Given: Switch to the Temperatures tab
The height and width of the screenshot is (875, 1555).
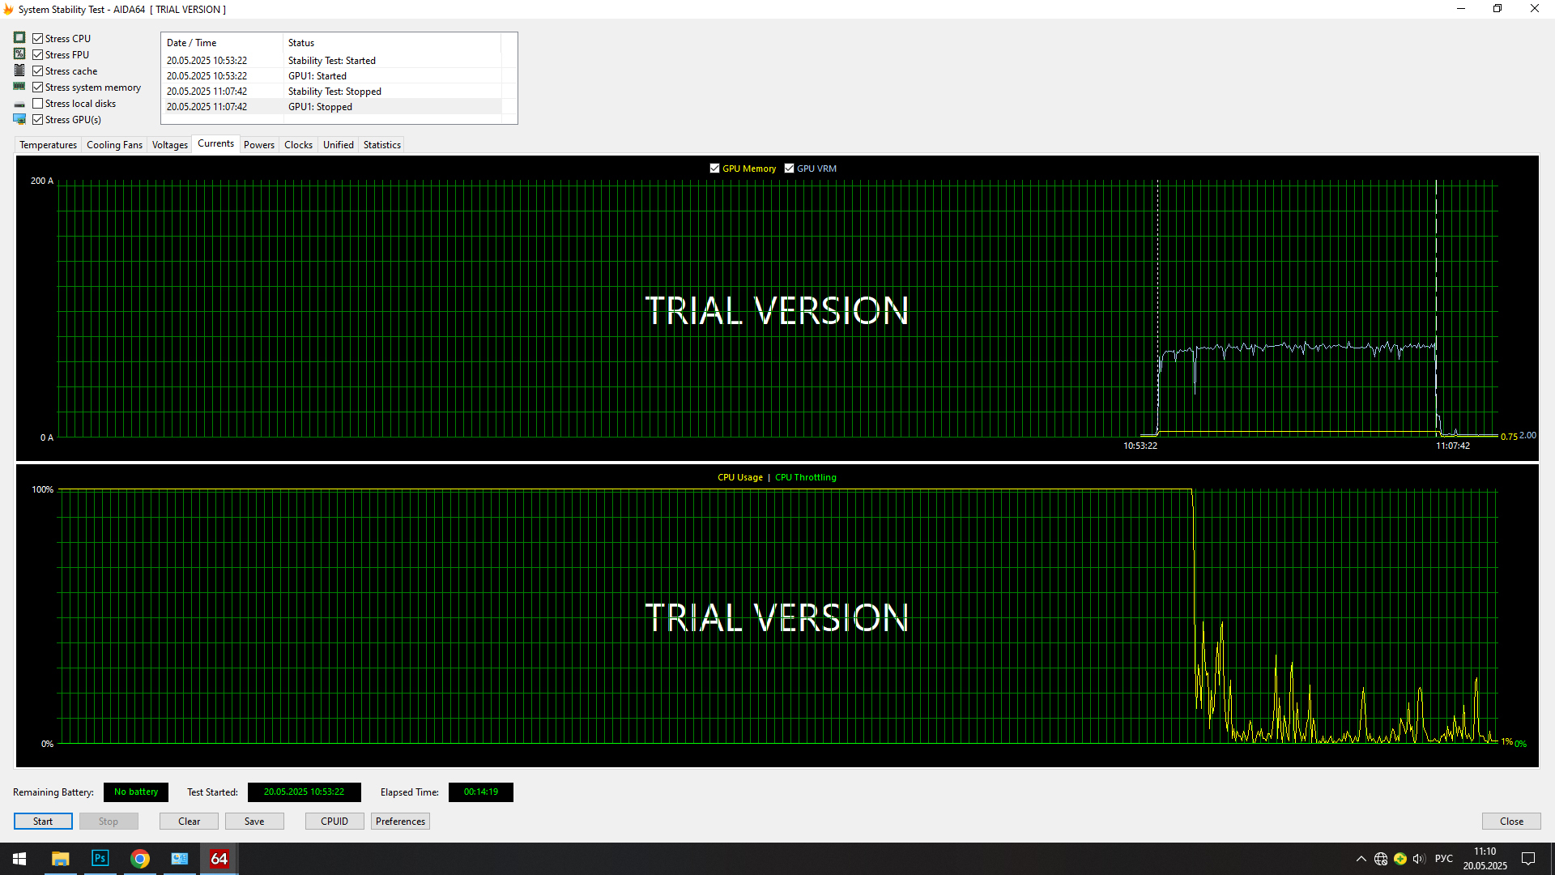Looking at the screenshot, I should click(x=48, y=145).
